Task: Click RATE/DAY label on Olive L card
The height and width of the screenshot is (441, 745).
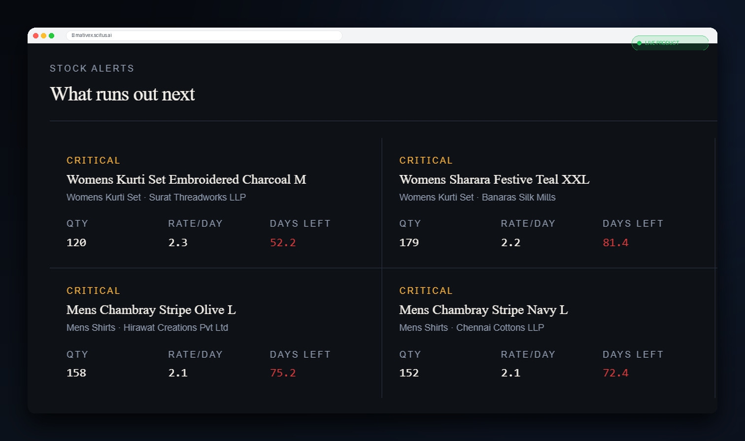Action: 195,354
